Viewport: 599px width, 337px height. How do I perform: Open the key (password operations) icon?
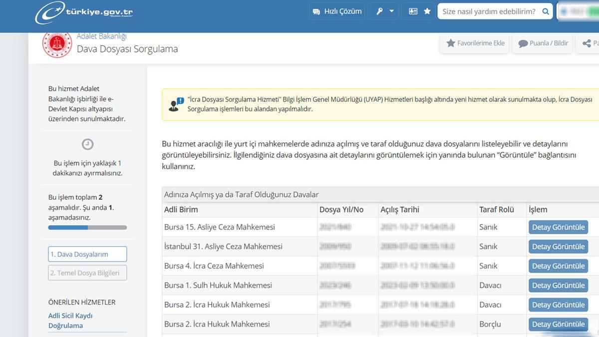[378, 11]
